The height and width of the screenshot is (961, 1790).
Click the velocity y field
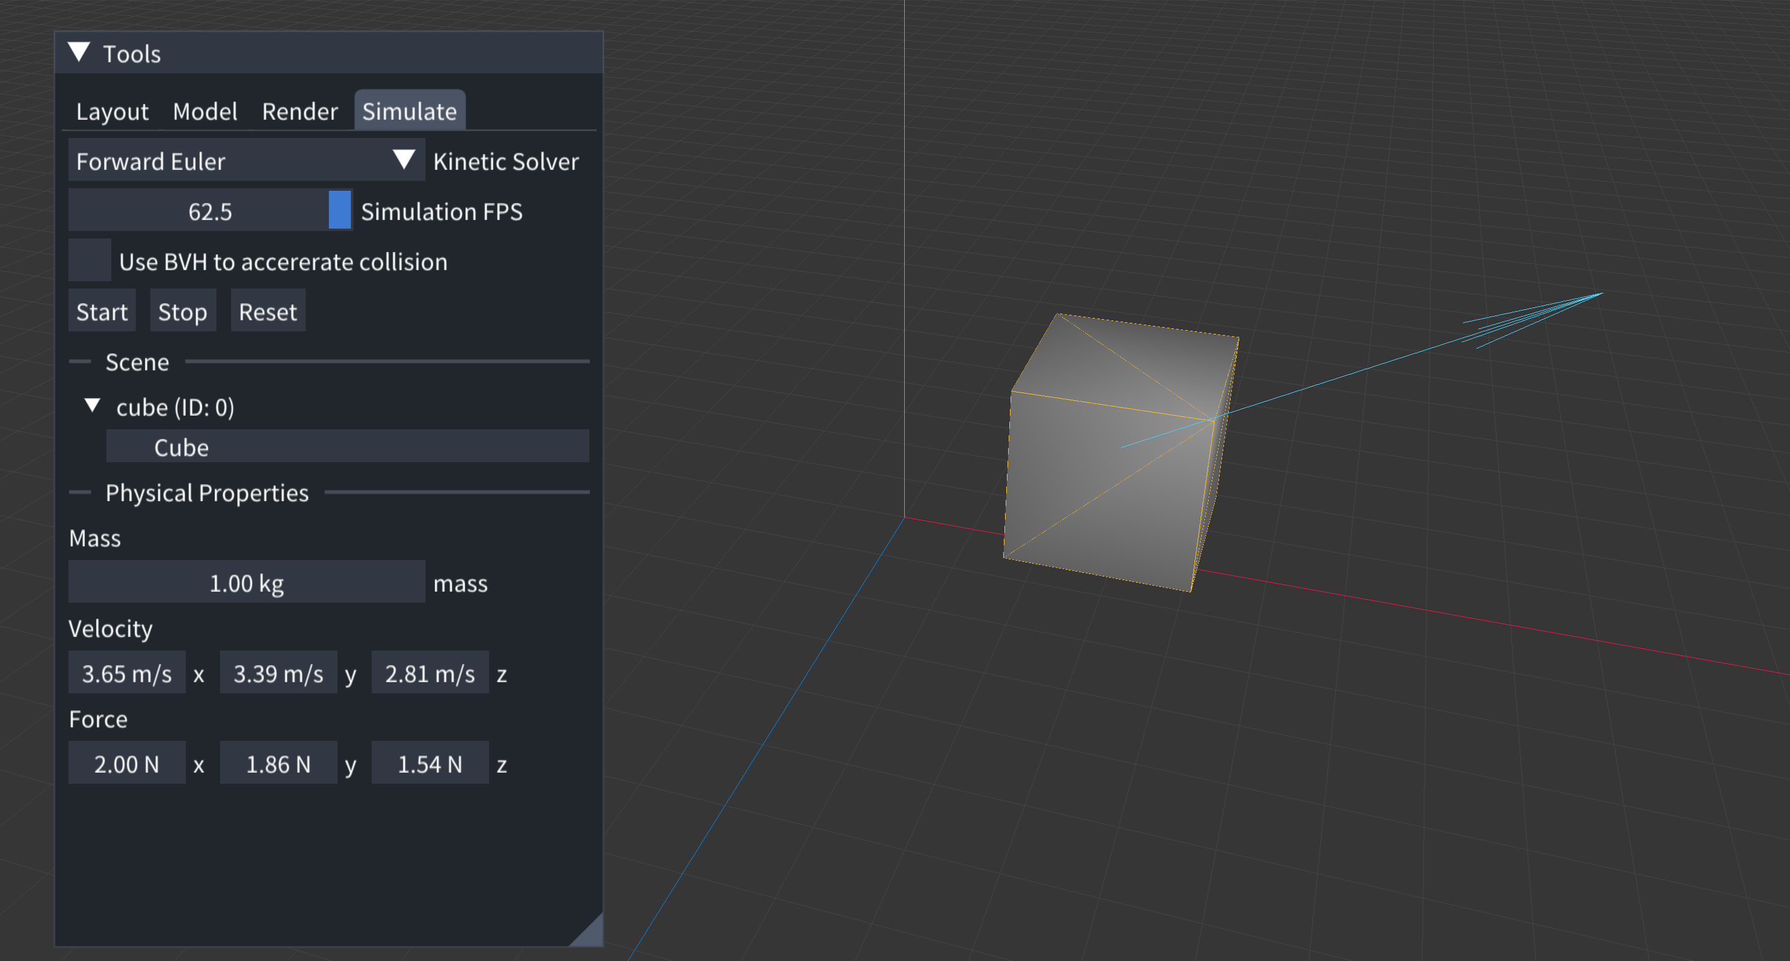point(278,672)
